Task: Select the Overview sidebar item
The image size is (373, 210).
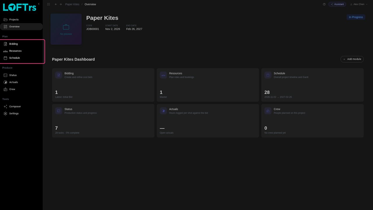Action: pyautogui.click(x=21, y=27)
